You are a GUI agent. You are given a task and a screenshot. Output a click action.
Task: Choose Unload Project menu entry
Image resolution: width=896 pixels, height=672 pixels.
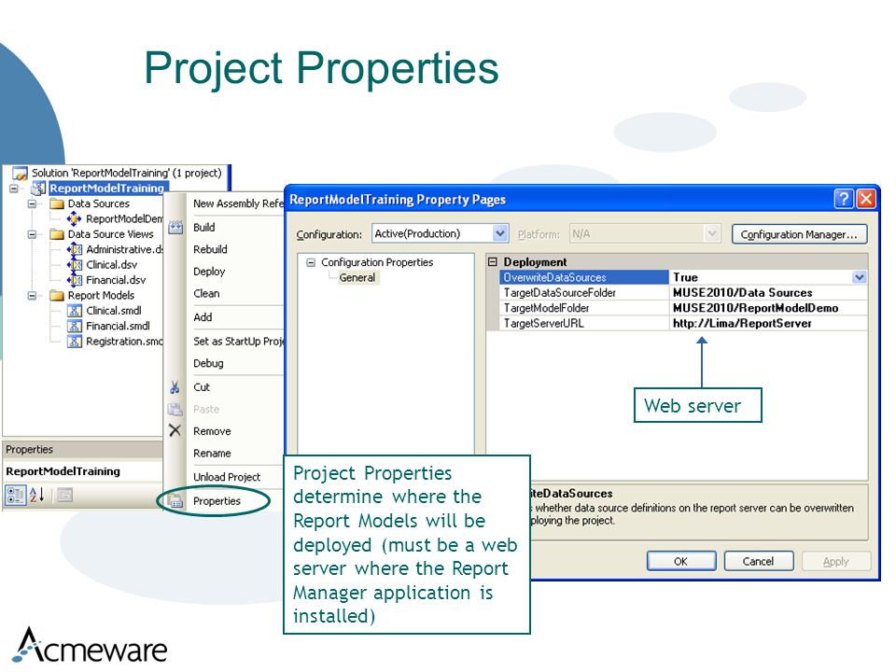227,477
